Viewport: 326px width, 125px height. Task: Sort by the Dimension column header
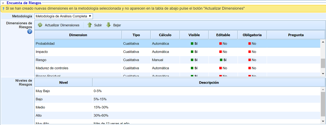[x=78, y=35]
